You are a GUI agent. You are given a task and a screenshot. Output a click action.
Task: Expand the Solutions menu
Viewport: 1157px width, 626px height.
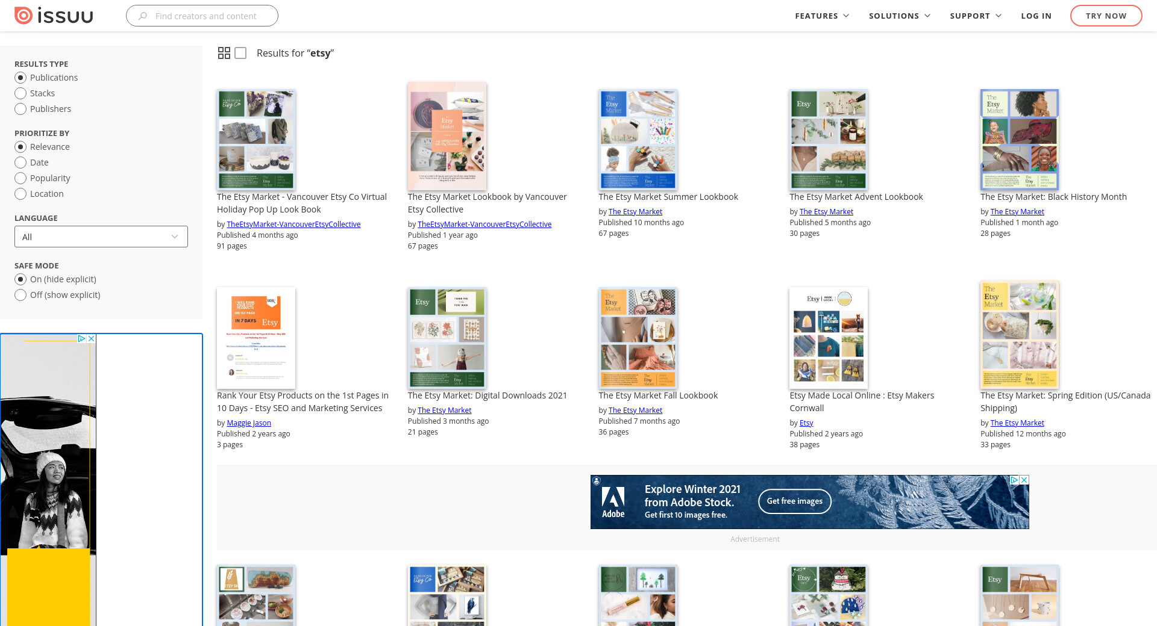click(x=899, y=16)
